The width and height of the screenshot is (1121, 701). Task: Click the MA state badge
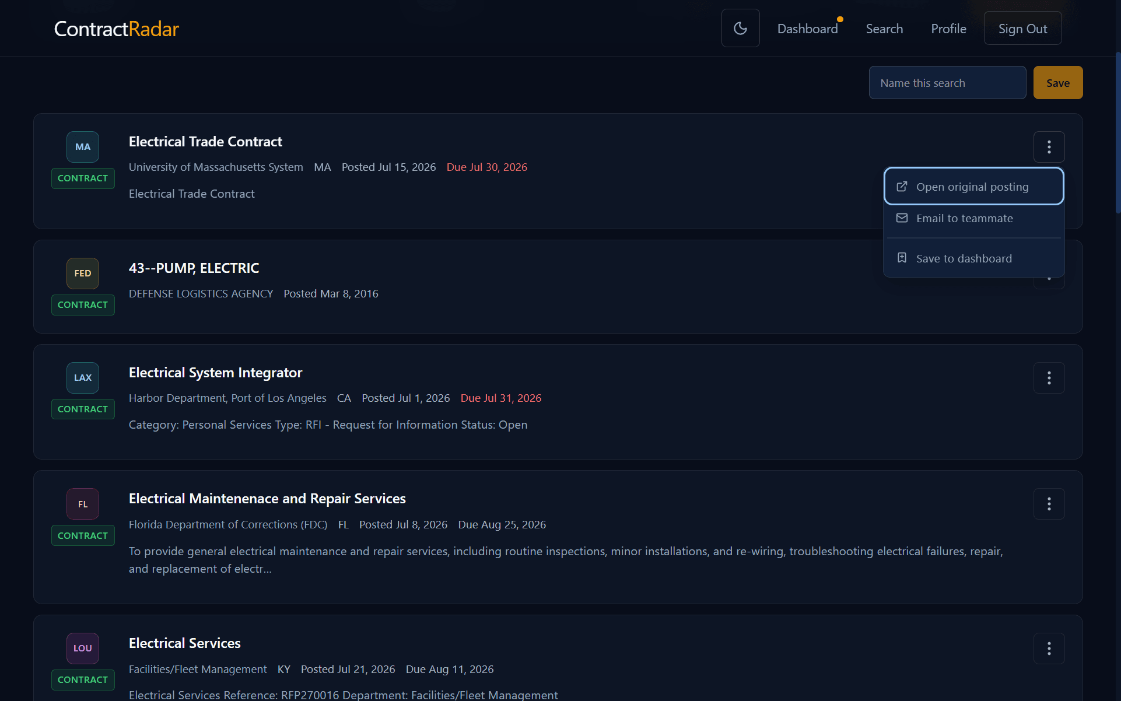click(x=83, y=147)
